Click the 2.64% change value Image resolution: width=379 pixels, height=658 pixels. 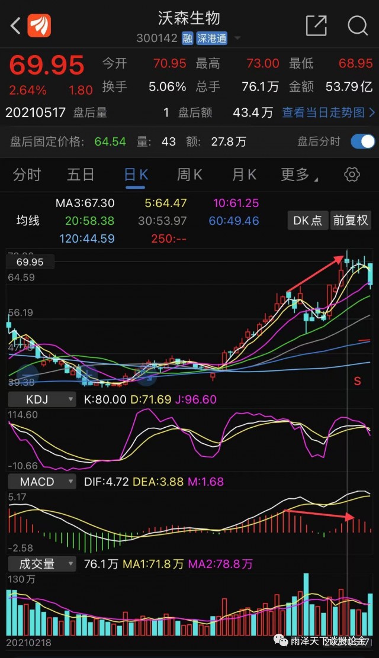[28, 90]
